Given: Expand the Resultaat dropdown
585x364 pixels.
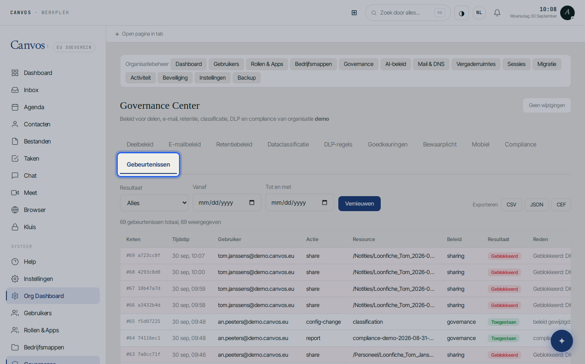Looking at the screenshot, I should pos(154,203).
